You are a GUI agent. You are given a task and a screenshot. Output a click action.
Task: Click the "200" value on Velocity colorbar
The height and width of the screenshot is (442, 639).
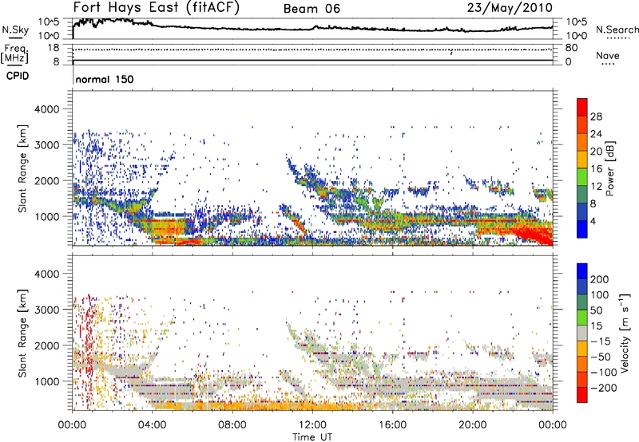pos(600,279)
